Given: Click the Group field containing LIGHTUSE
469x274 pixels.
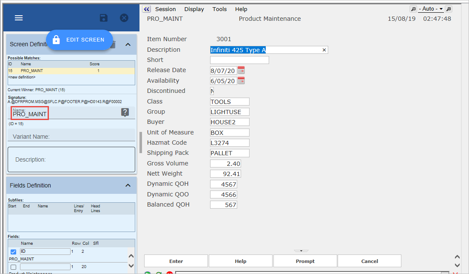Looking at the screenshot, I should [x=230, y=112].
